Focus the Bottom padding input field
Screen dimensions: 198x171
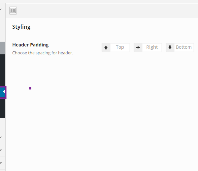click(184, 47)
